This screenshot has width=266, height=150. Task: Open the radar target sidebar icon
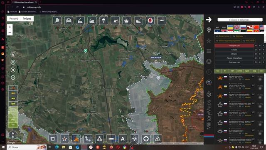tap(209, 94)
